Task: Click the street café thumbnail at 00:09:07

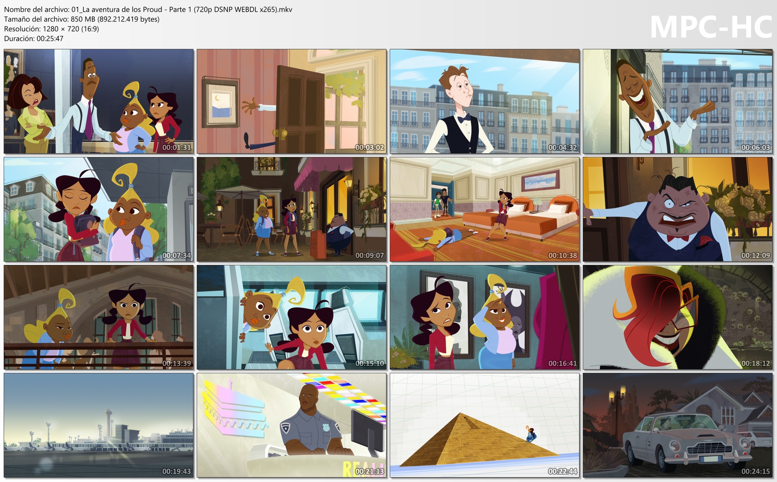Action: [x=291, y=209]
